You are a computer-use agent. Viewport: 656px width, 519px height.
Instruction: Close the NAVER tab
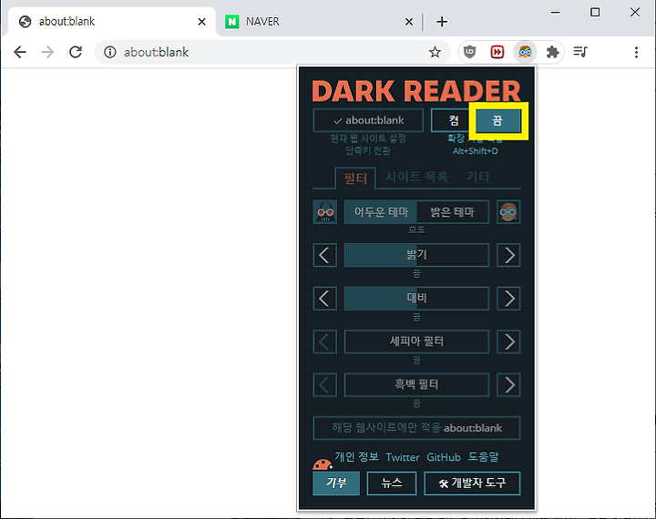pos(409,21)
